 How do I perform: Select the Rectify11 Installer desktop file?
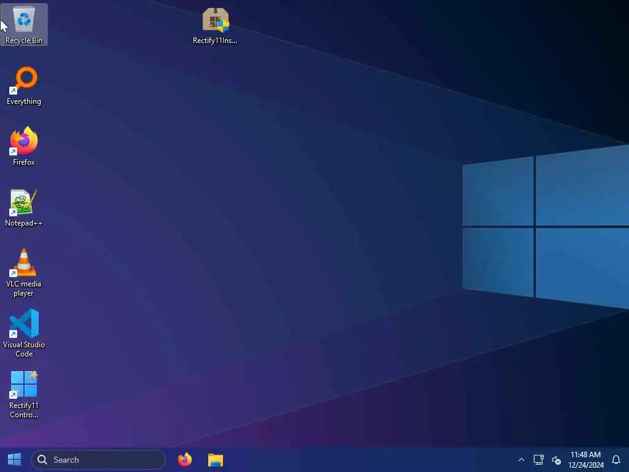tap(215, 26)
